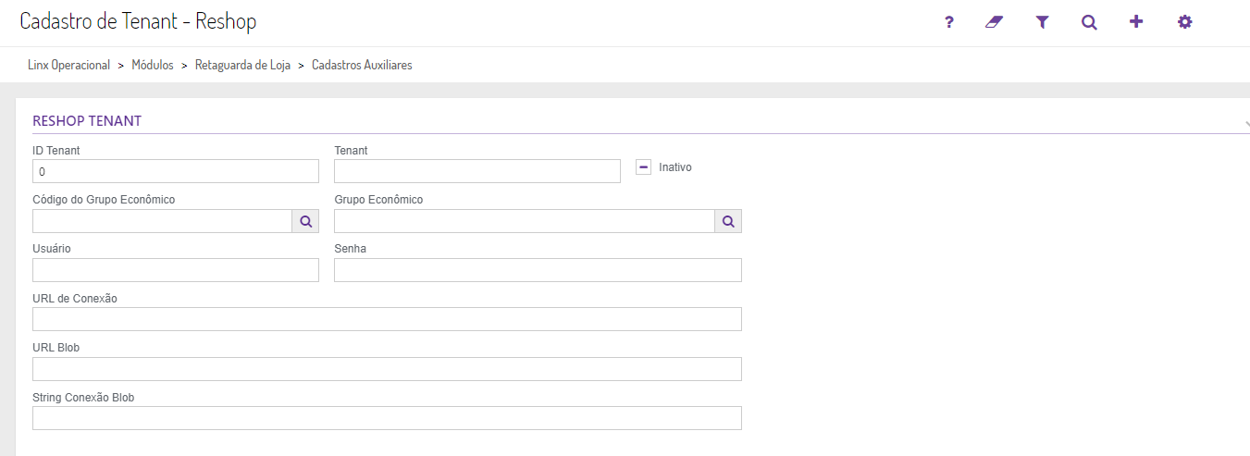Click the plus icon to add record

point(1136,22)
